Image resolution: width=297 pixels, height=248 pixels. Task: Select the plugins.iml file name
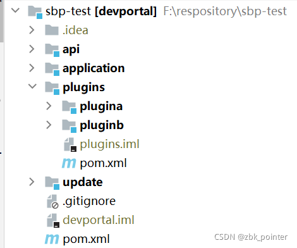click(109, 145)
